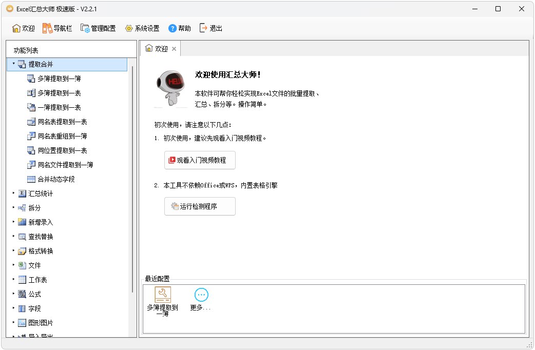Click 更多... in recent configurations
Viewport: 535px width, 350px height.
pos(201,295)
